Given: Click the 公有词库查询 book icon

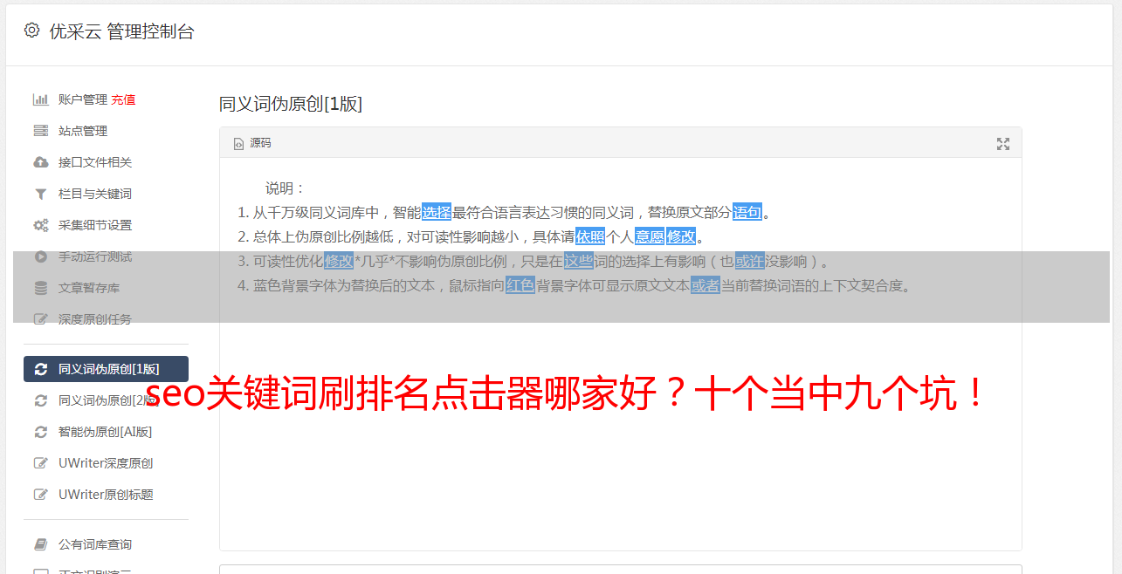Looking at the screenshot, I should coord(40,544).
